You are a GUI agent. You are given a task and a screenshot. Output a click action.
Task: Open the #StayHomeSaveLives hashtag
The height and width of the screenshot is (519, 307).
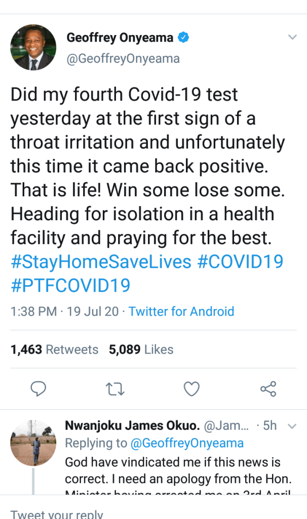(x=101, y=262)
